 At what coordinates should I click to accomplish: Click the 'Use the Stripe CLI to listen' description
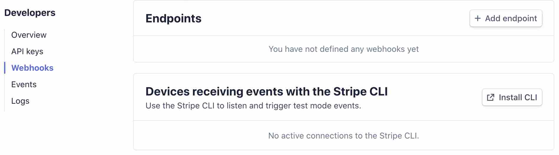pyautogui.click(x=253, y=105)
